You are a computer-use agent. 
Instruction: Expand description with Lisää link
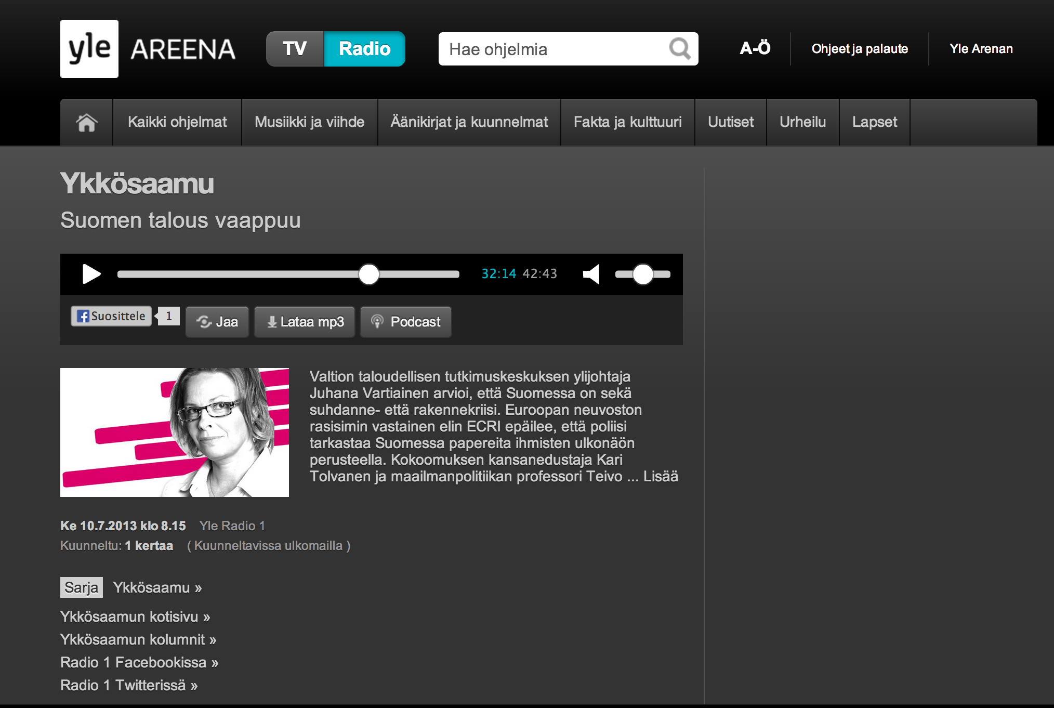pyautogui.click(x=661, y=476)
